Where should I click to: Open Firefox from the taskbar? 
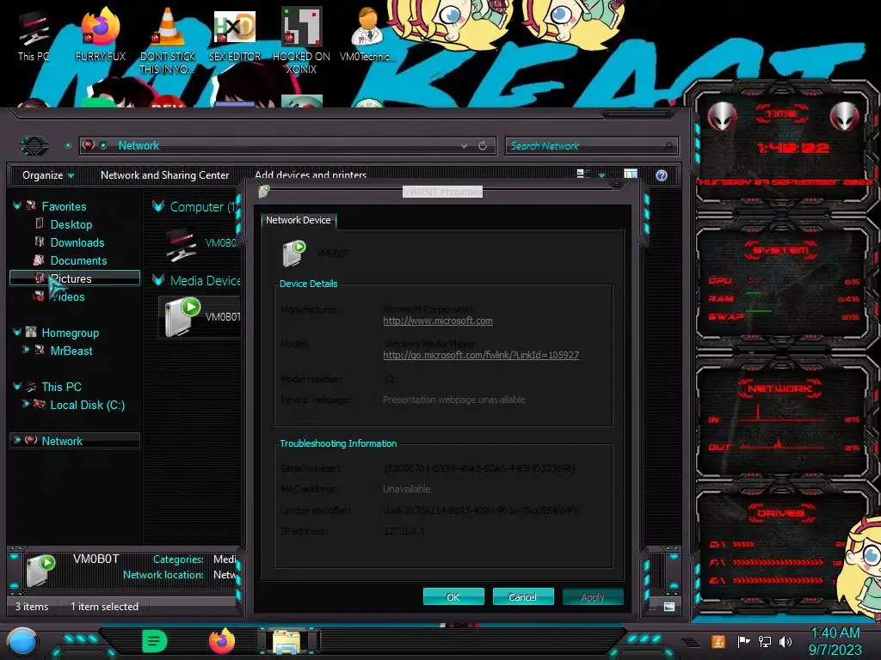tap(222, 641)
